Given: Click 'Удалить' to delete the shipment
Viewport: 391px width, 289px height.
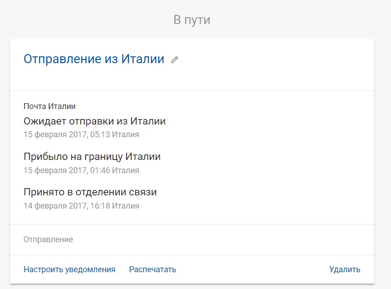Looking at the screenshot, I should click(x=345, y=269).
